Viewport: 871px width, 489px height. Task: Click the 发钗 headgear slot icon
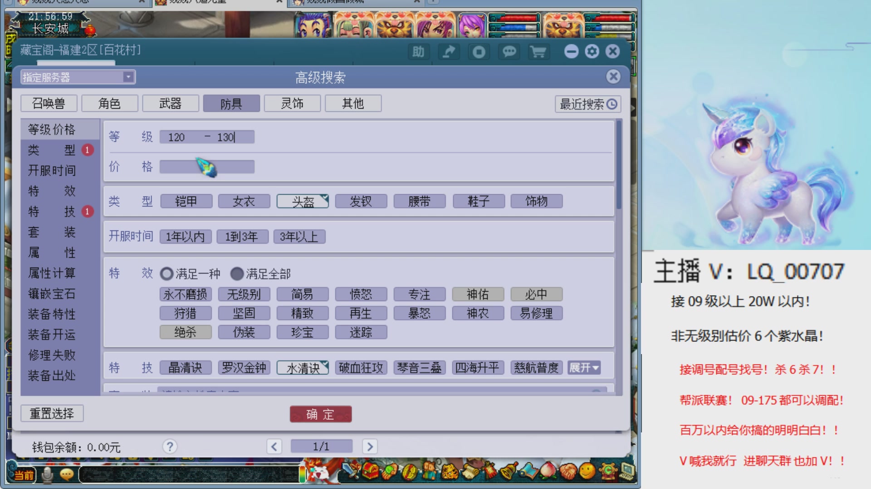(x=360, y=201)
